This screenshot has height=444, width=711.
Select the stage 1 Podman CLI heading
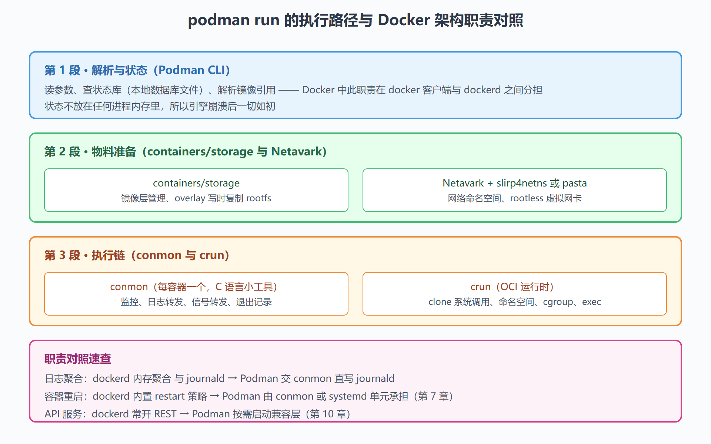click(x=137, y=70)
